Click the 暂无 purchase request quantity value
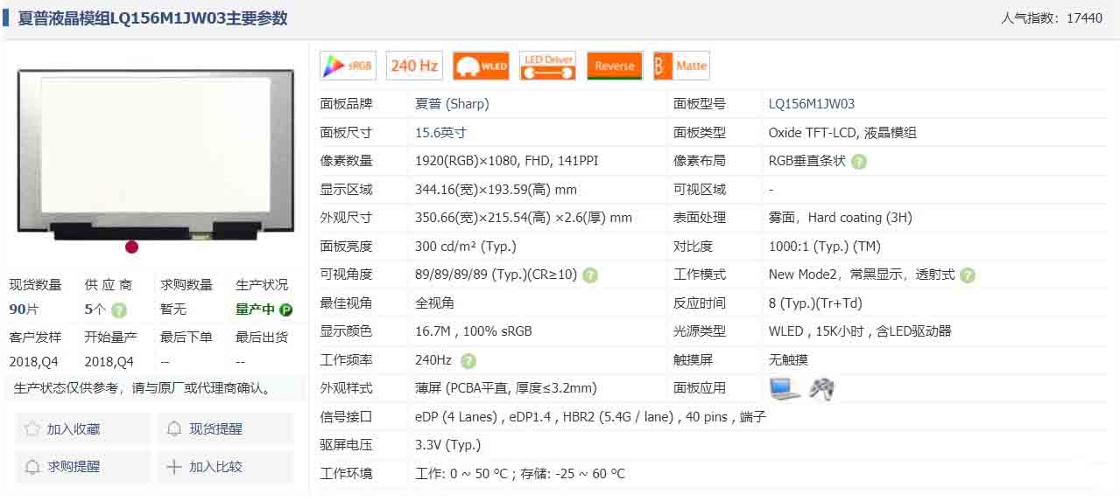 (173, 310)
